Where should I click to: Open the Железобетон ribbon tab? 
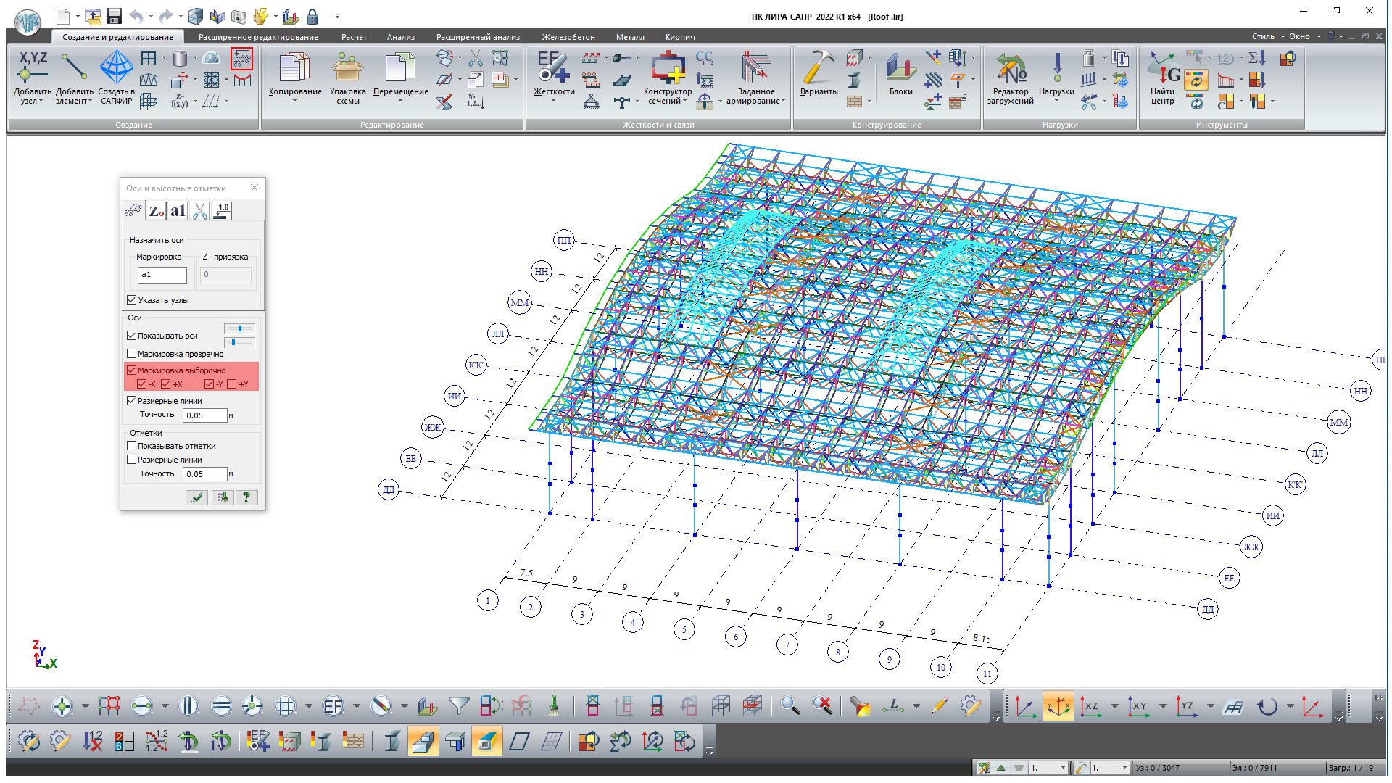click(568, 37)
